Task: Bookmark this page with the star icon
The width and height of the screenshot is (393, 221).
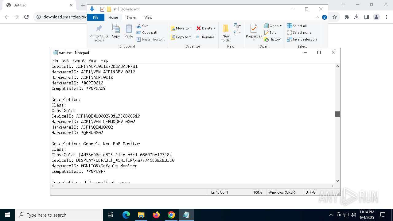Action: coord(335,17)
